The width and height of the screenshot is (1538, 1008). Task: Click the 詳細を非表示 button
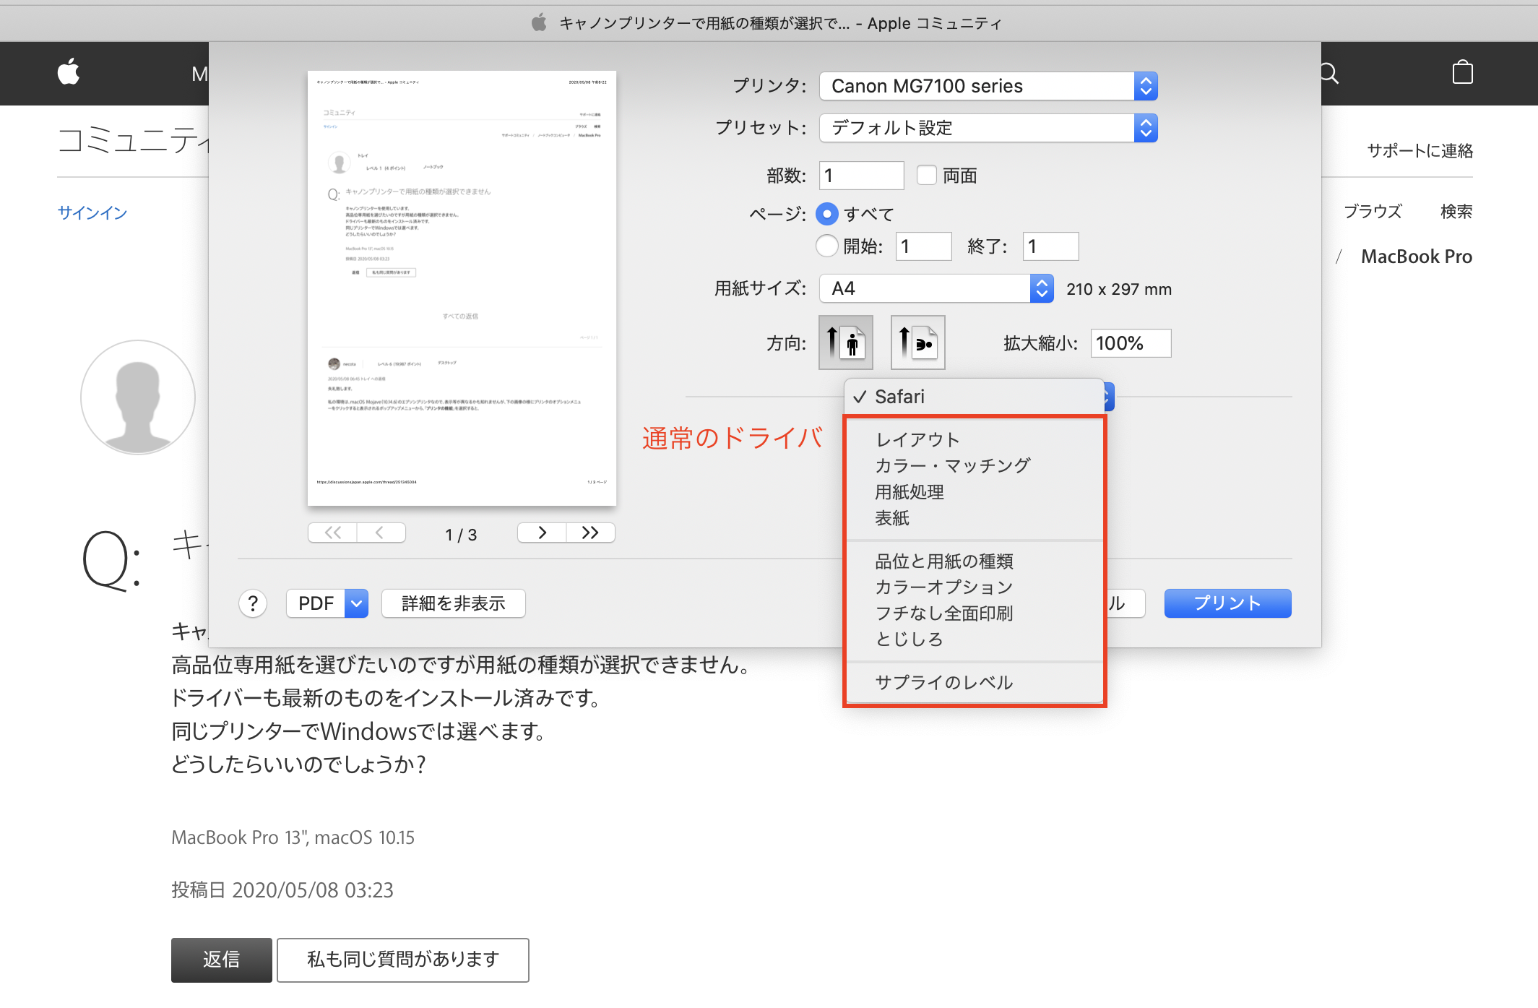tap(453, 603)
